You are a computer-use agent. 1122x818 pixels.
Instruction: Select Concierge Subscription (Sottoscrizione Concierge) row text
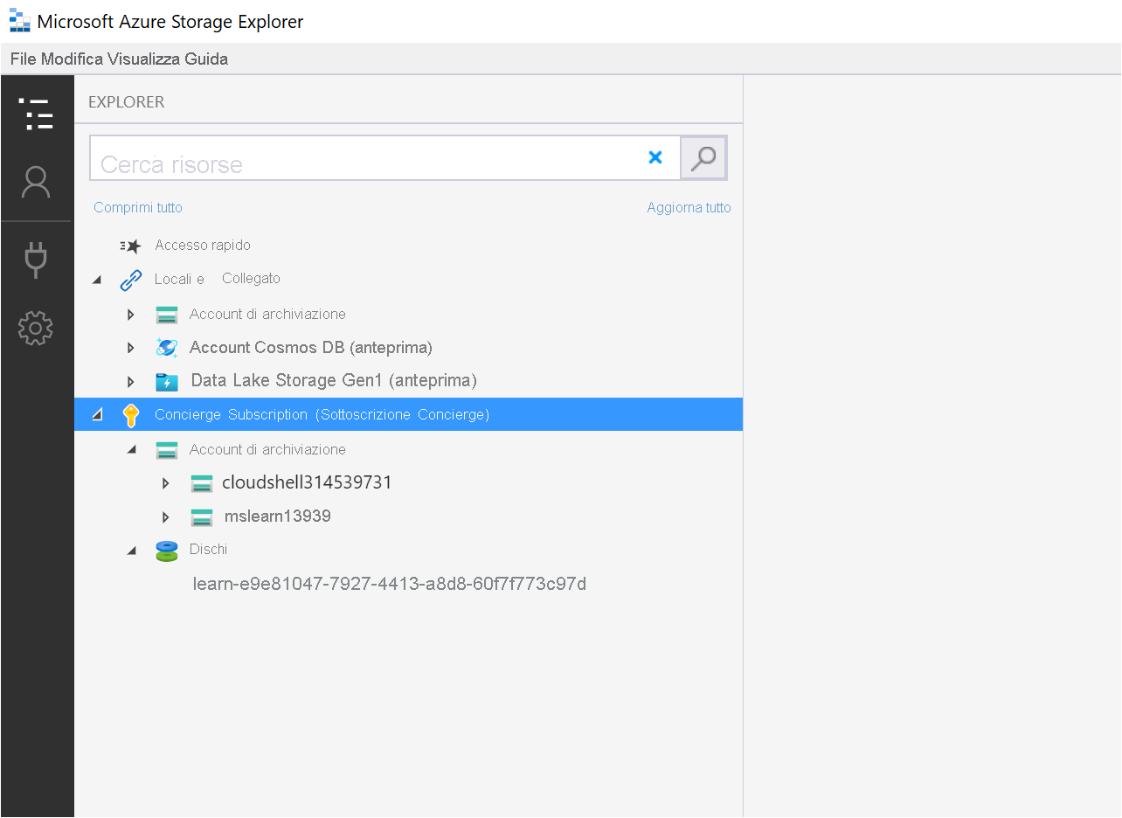(x=322, y=414)
